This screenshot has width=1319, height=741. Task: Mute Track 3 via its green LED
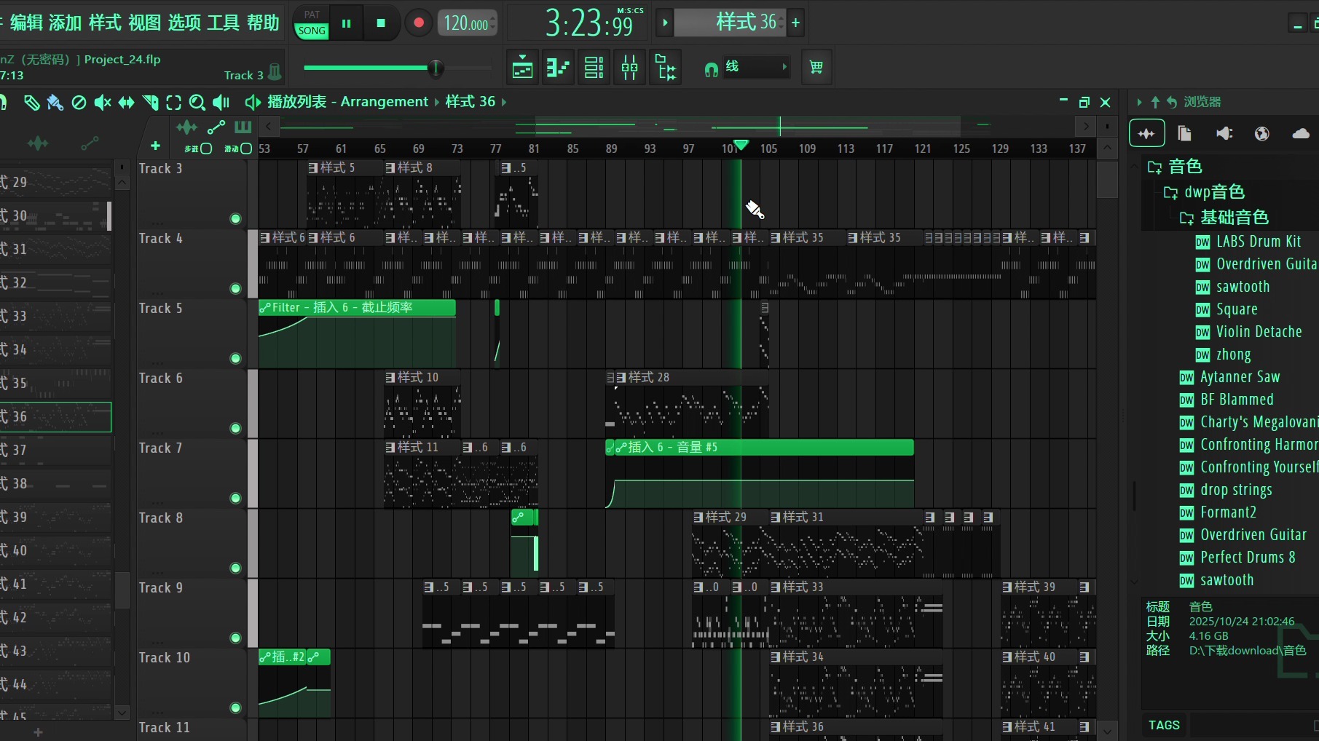235,218
